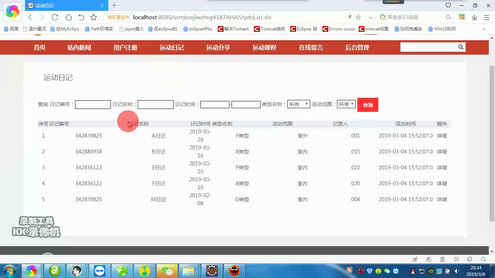
Task: Open the Windows Start button
Action: (x=10, y=271)
